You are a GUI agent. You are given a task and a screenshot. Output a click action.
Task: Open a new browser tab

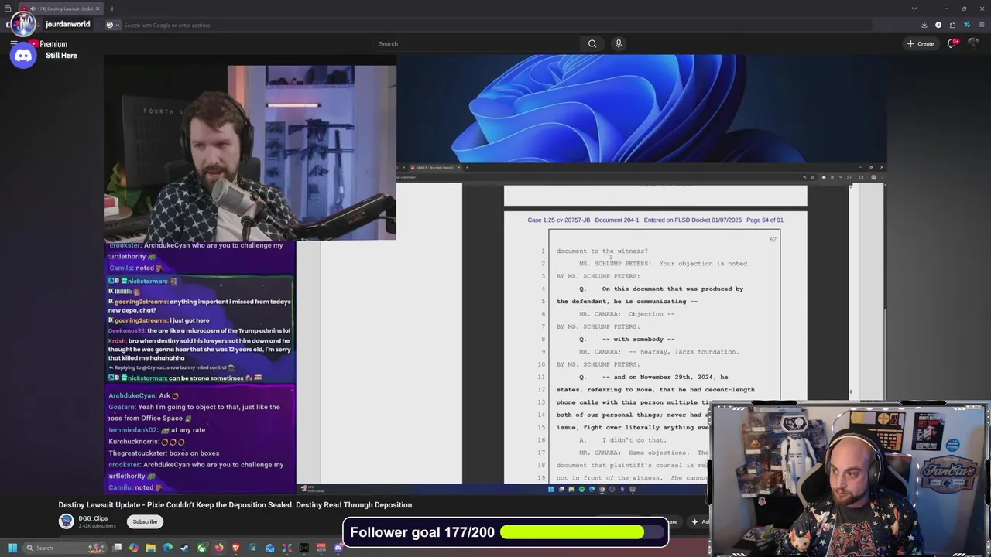[x=112, y=9]
